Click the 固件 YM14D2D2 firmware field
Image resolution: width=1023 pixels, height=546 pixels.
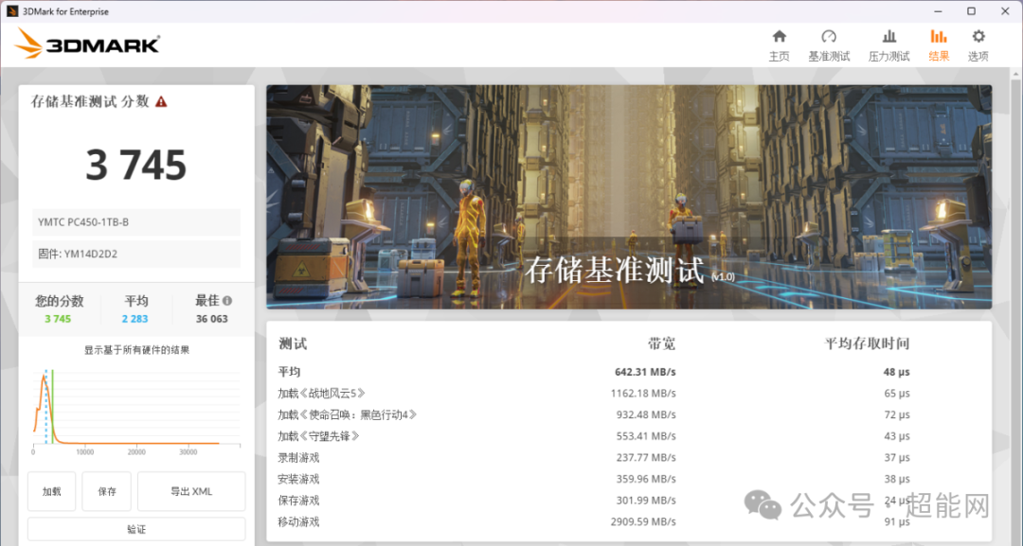[x=135, y=254]
